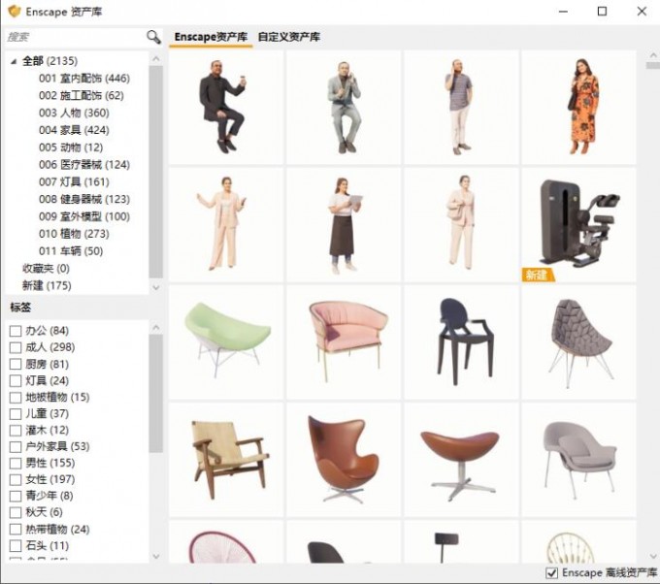
Task: Select the green coconut lounge chair
Action: tap(226, 342)
